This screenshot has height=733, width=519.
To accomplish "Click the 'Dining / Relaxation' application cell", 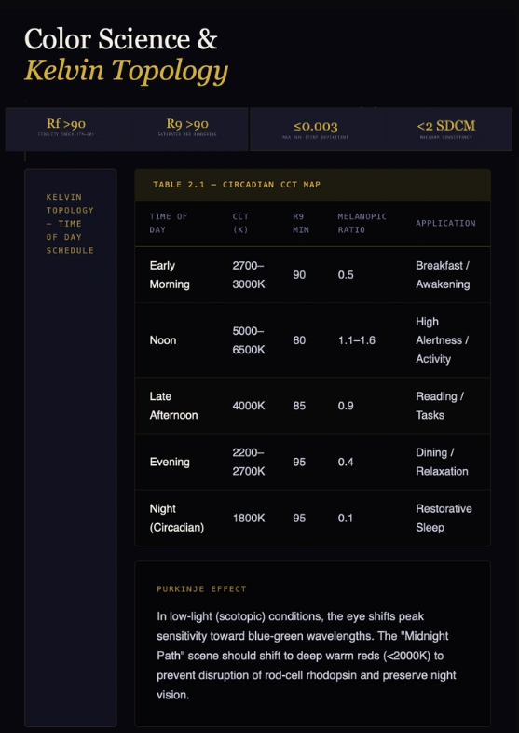I will [442, 462].
